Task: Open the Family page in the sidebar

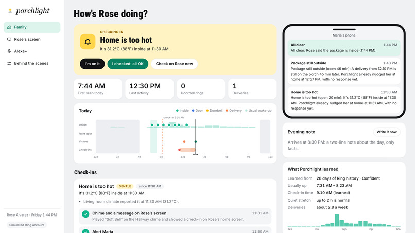Action: pos(32,27)
